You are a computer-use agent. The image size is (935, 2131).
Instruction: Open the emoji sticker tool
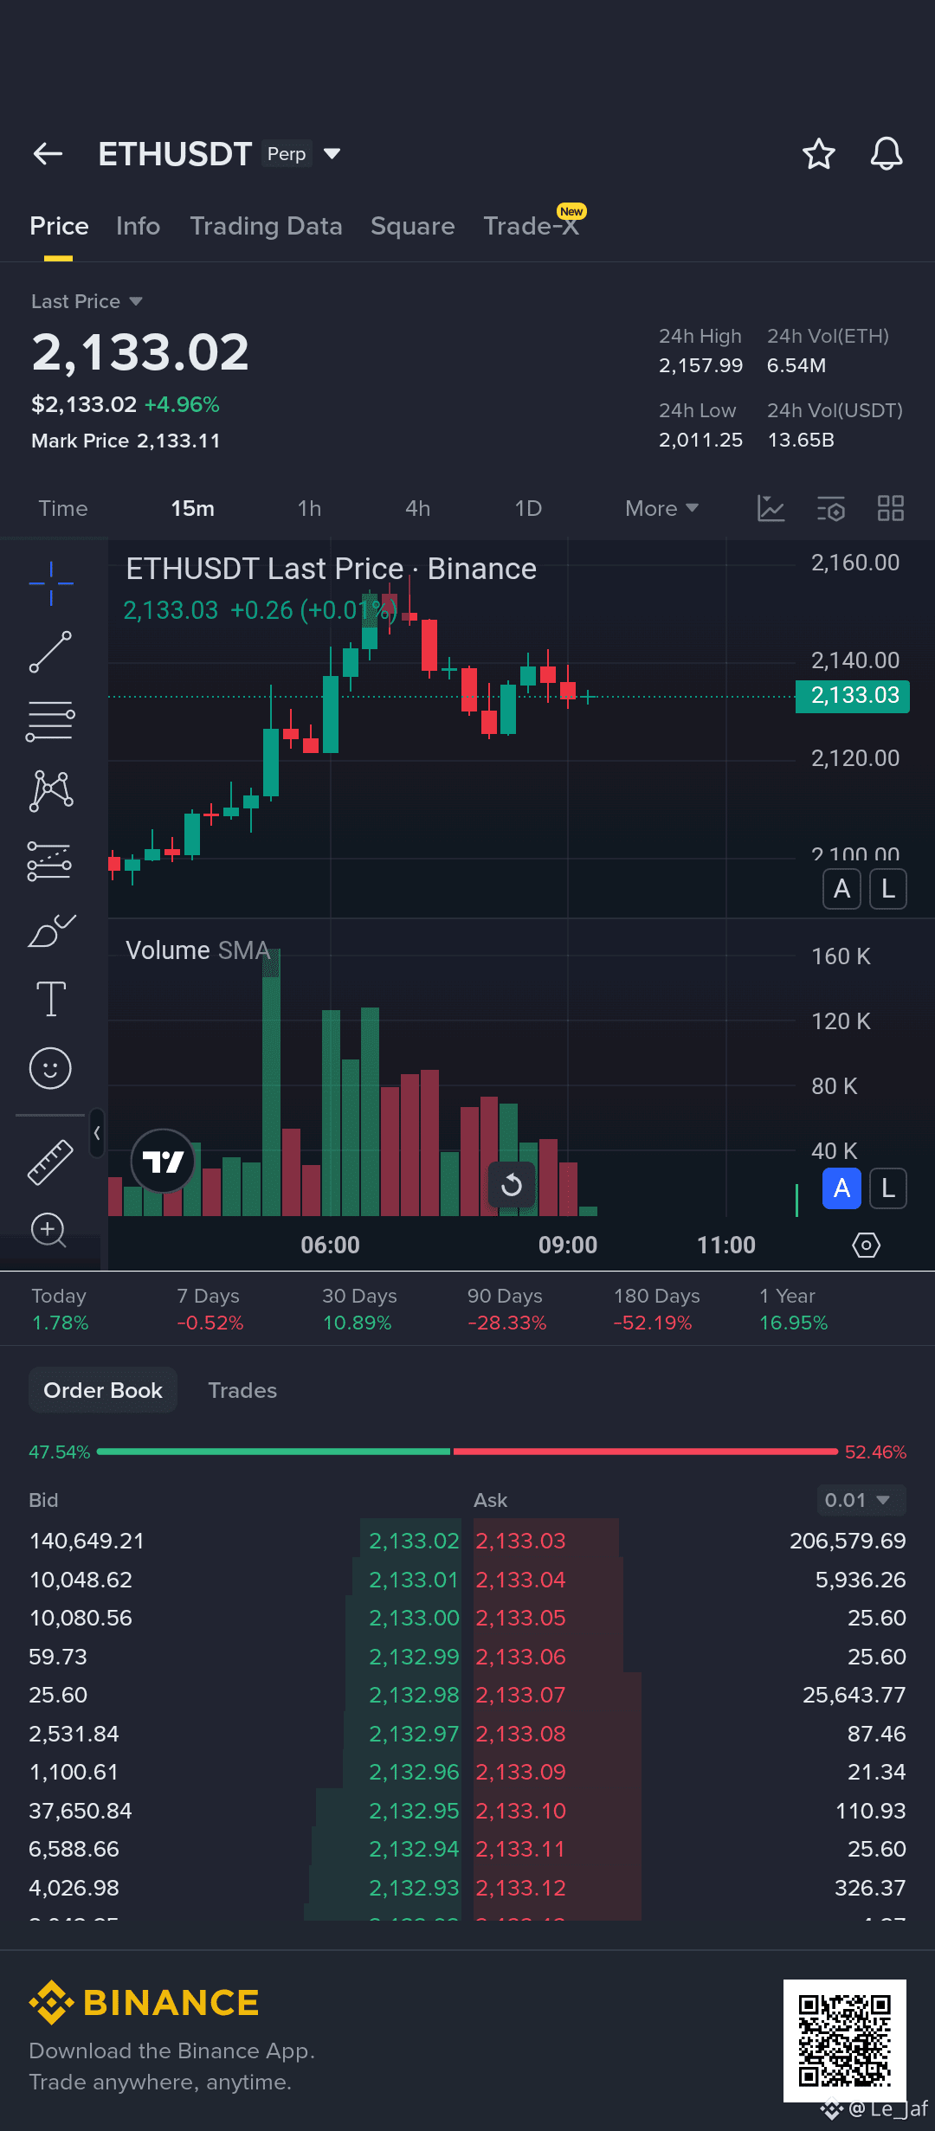(x=50, y=1068)
